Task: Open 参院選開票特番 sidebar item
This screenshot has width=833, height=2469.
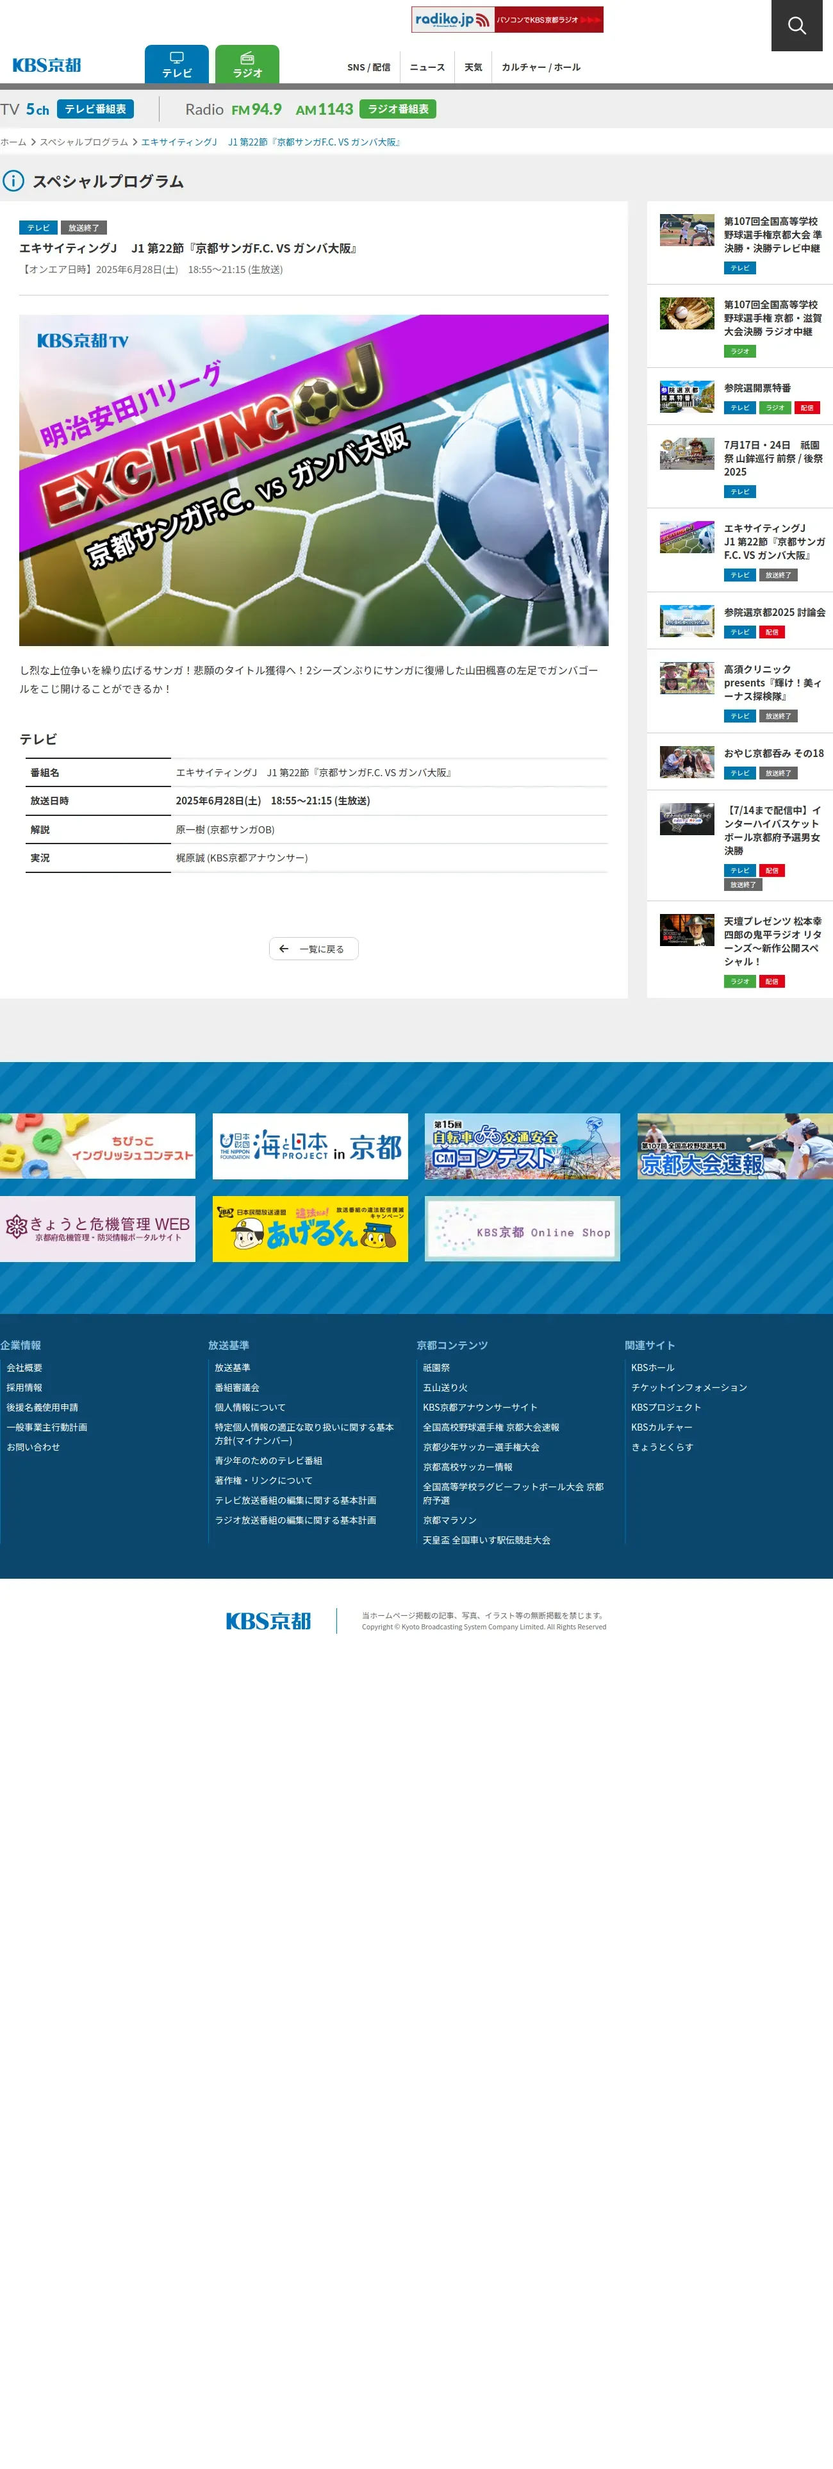Action: (739, 397)
